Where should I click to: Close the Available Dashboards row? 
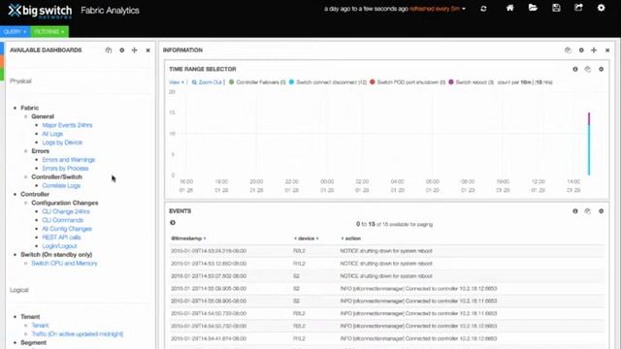(x=147, y=50)
